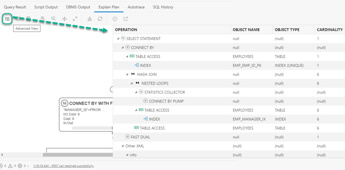Click the Advanced View toolbar icon

(x=7, y=19)
